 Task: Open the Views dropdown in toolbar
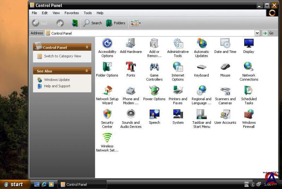tap(136, 23)
